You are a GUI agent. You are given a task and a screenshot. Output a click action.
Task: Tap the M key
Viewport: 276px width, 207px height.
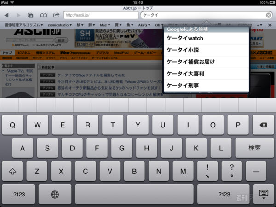[183, 171]
